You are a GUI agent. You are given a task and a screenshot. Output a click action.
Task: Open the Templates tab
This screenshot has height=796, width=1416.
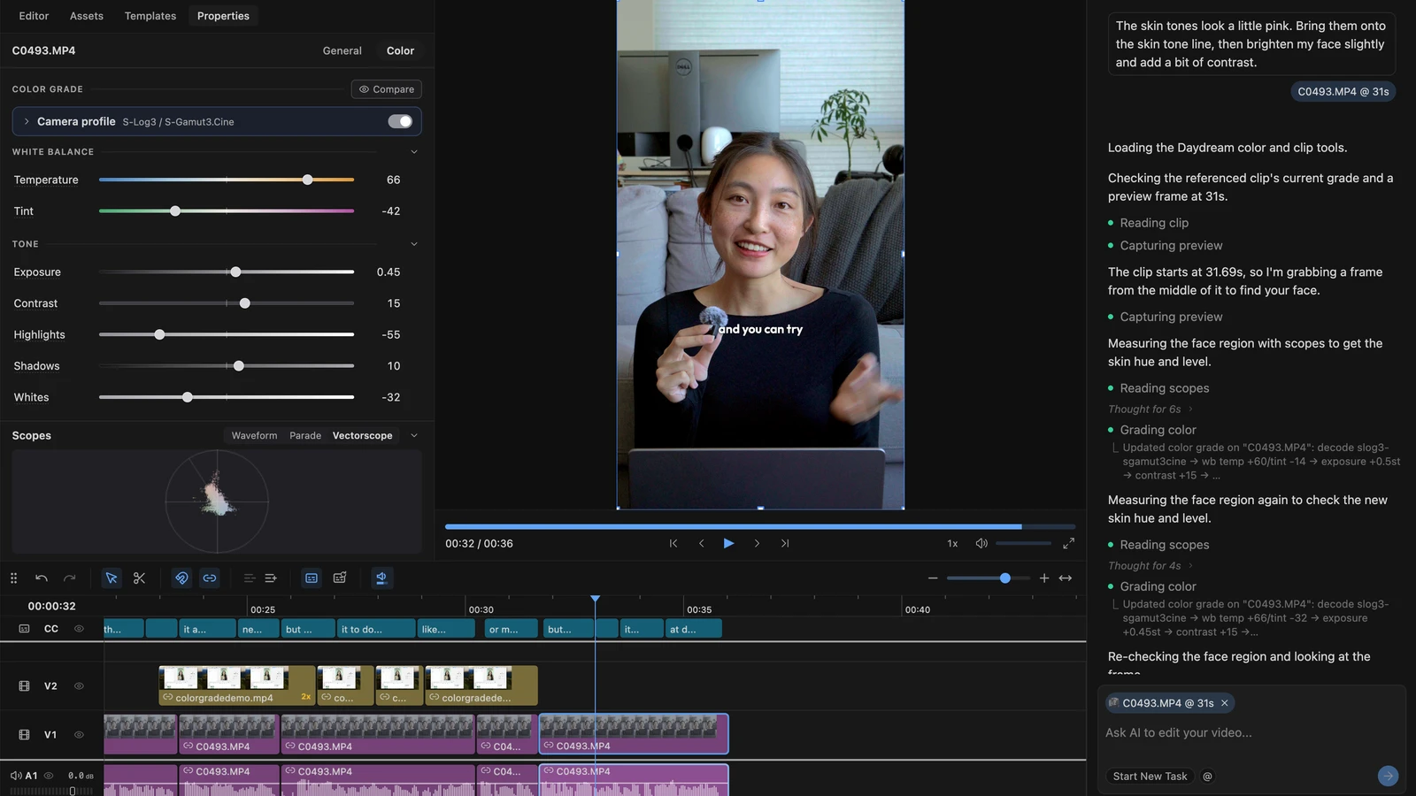150,16
